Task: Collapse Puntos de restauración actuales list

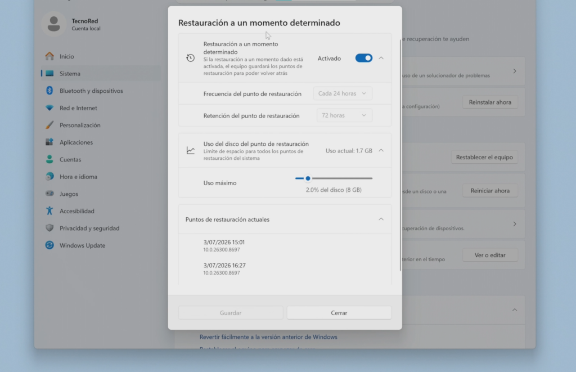Action: (x=381, y=219)
